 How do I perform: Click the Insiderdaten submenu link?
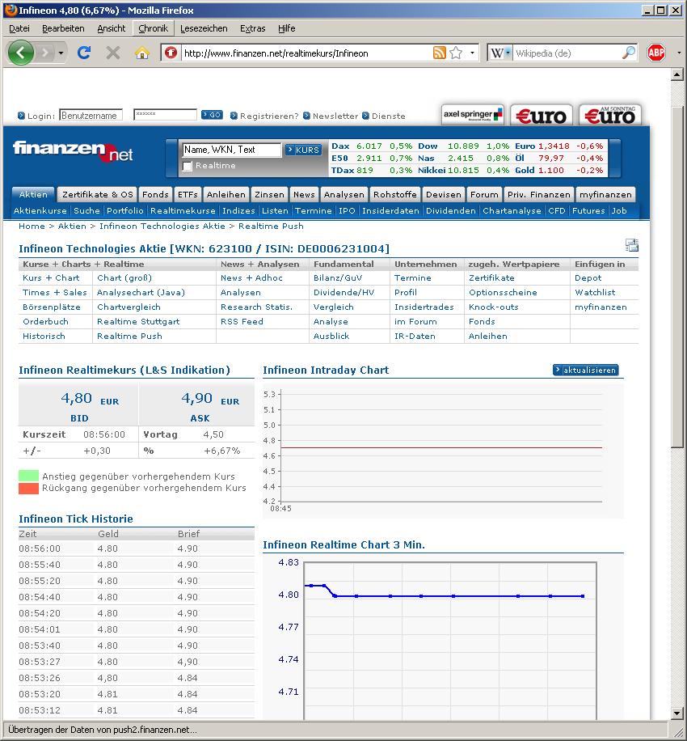pos(390,211)
